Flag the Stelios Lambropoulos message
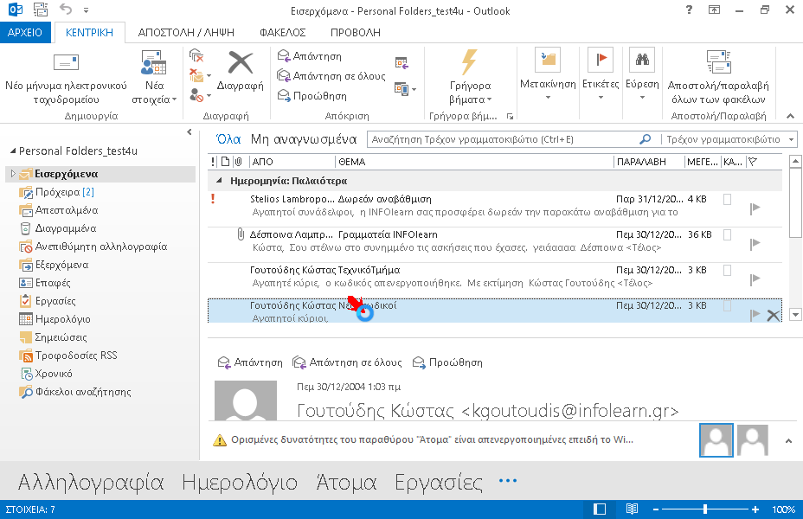The image size is (803, 519). pyautogui.click(x=755, y=208)
